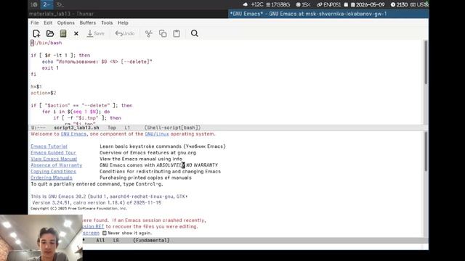Open the Emacs Guided Tour link
Image resolution: width=465 pixels, height=261 pixels.
[x=53, y=153]
